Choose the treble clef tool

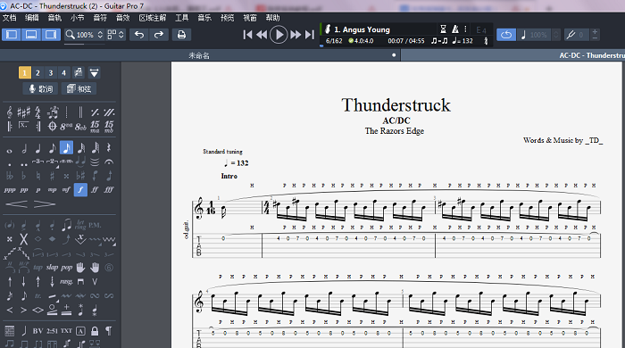[9, 112]
